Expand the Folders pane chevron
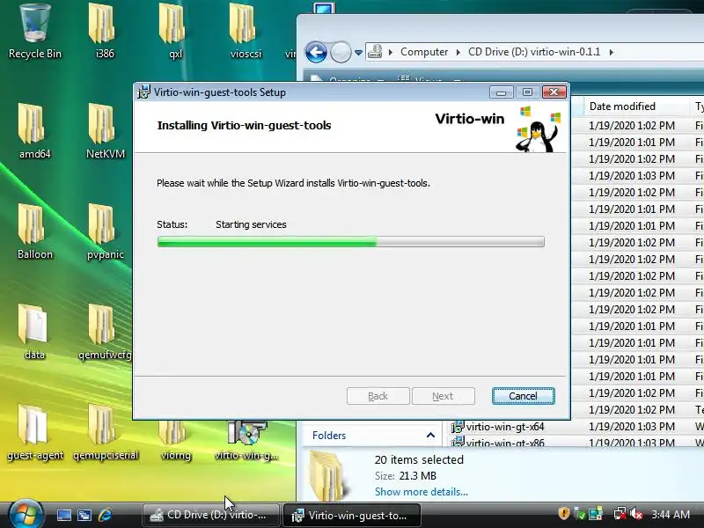Viewport: 704px width, 528px height. coord(430,435)
